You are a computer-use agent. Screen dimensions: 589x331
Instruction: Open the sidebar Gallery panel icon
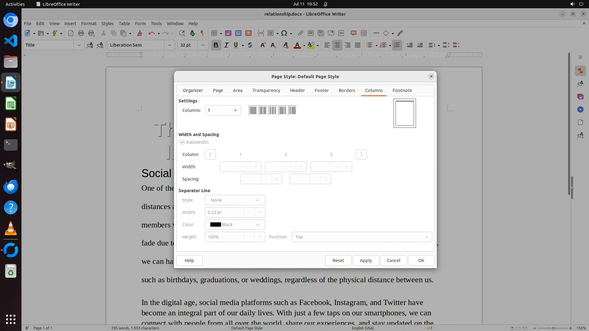(x=580, y=97)
